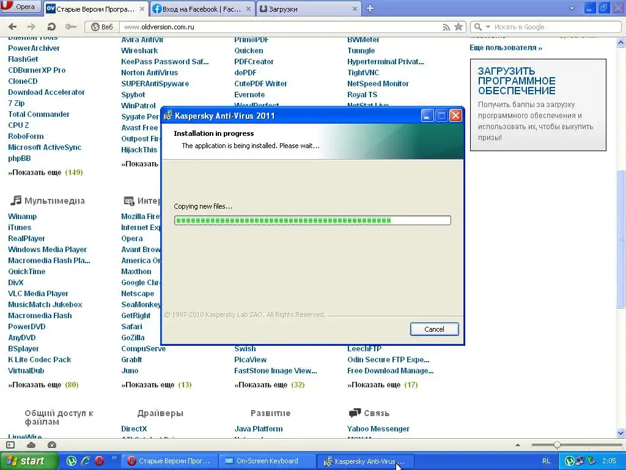Close the Facebook tab
Image resolution: width=626 pixels, height=470 pixels.
(x=248, y=9)
